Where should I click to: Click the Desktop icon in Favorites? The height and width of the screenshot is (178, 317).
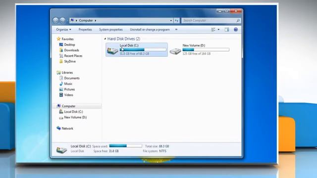point(61,44)
